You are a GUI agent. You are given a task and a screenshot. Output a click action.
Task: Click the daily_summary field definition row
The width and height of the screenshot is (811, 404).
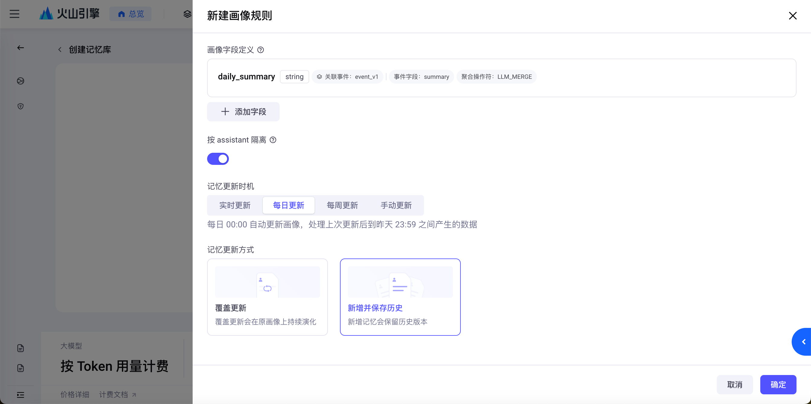[x=246, y=77]
